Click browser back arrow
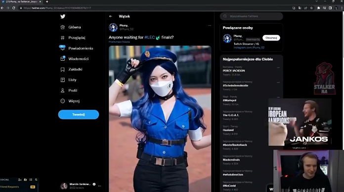Screen dimensions: 344x192 pos(2,8)
